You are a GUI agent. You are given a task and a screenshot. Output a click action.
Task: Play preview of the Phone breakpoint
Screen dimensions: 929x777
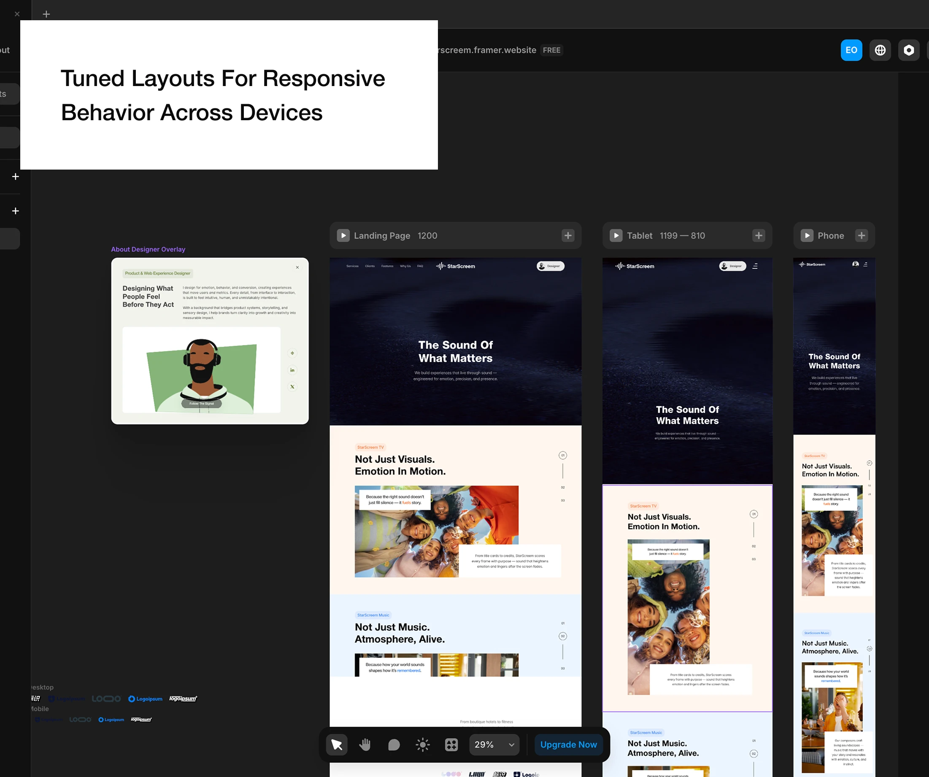[807, 236]
